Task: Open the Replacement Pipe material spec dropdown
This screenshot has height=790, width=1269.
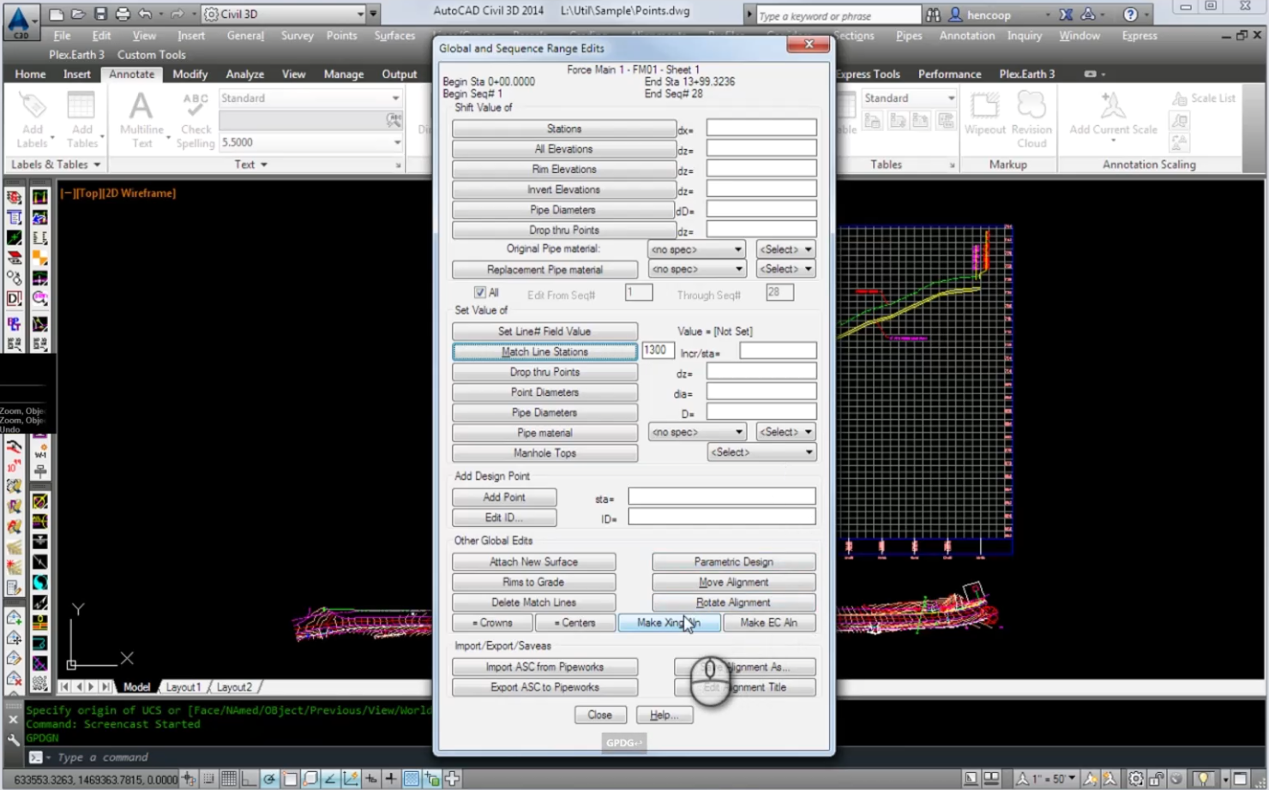Action: tap(696, 269)
